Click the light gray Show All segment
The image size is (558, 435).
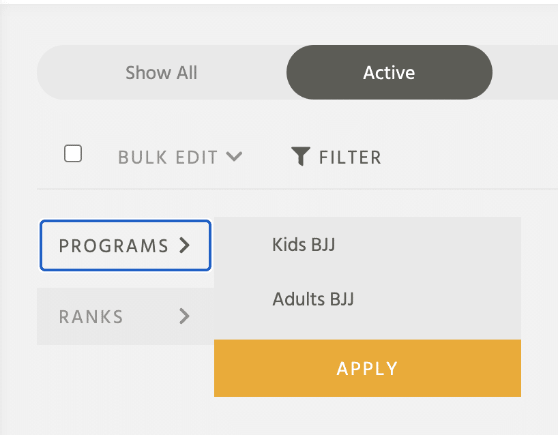pyautogui.click(x=162, y=72)
